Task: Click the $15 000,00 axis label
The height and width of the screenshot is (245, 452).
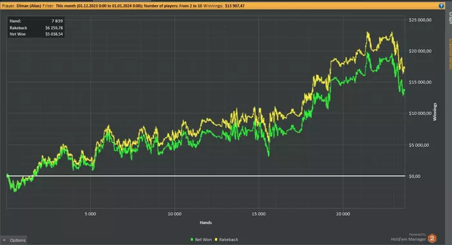Action: pyautogui.click(x=420, y=82)
